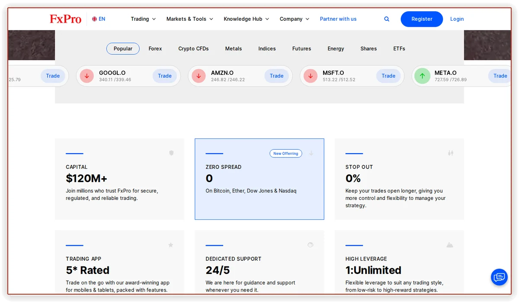Click the New Offering badge

[286, 154]
